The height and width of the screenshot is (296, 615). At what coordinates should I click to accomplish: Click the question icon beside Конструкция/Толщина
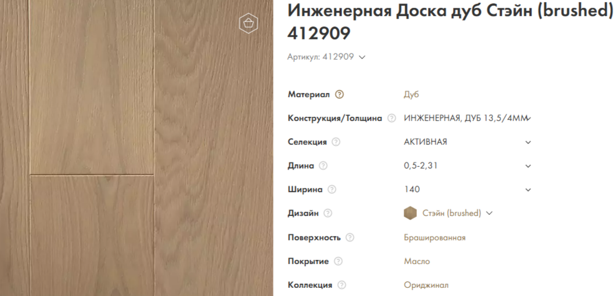pyautogui.click(x=392, y=118)
